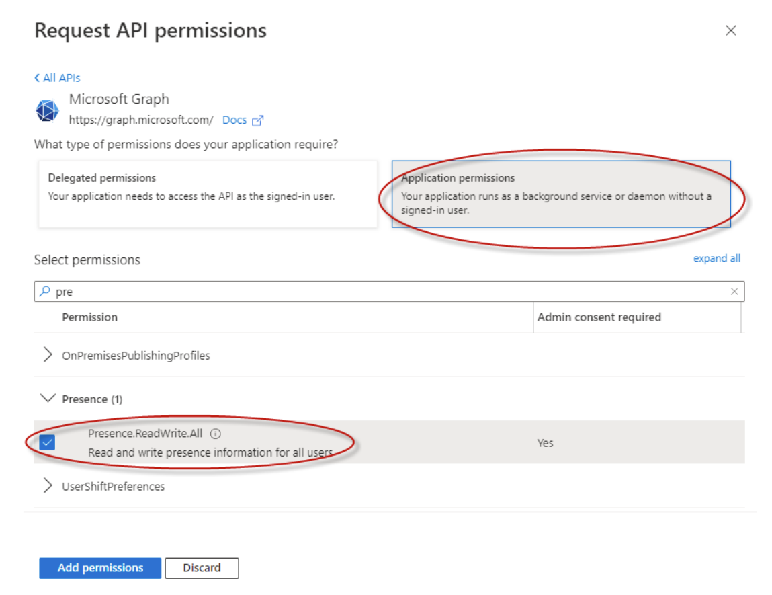Close the Request API permissions panel
Screen dimensions: 772x595
coord(730,30)
